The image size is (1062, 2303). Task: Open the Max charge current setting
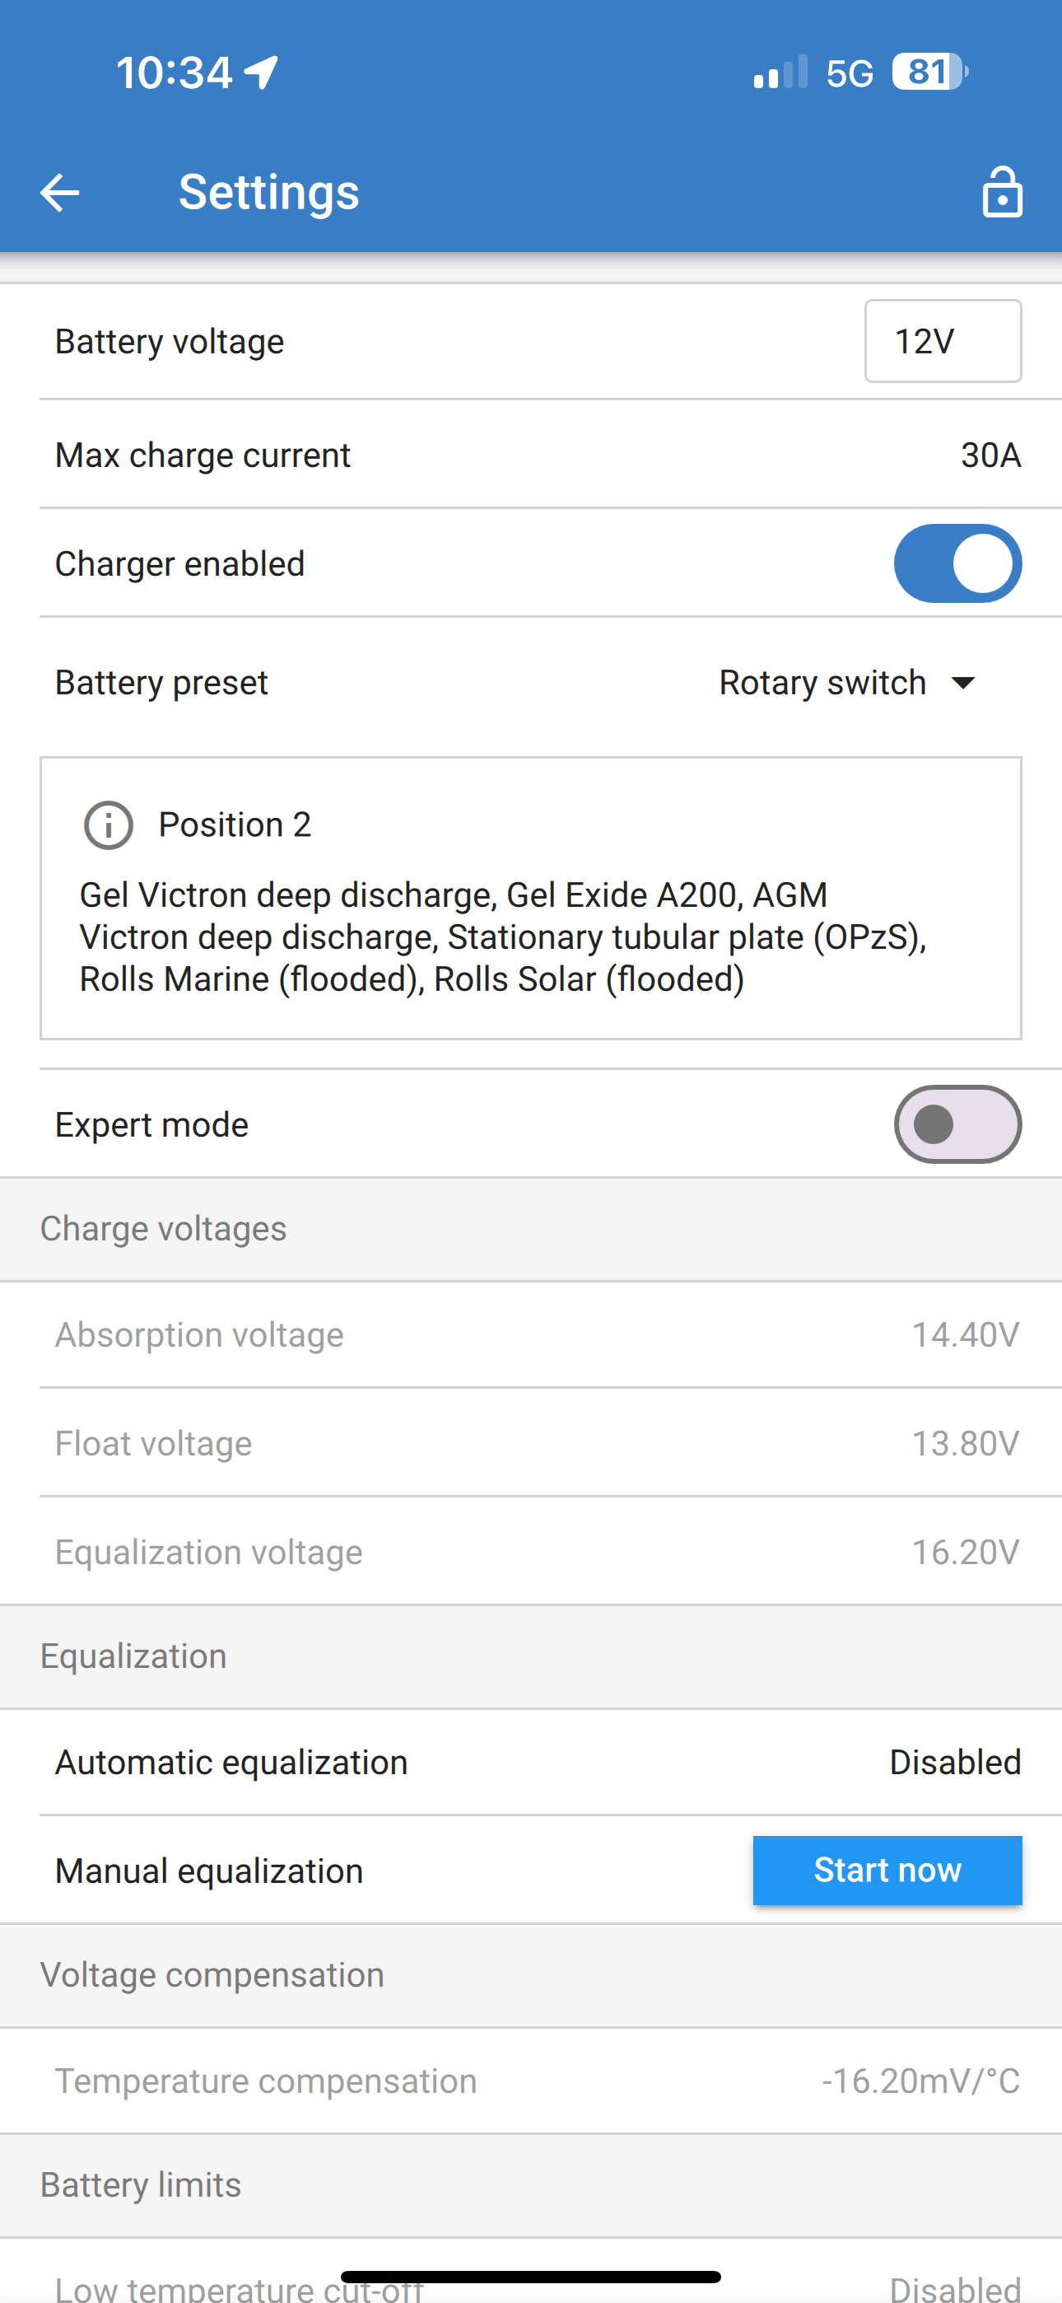[531, 454]
